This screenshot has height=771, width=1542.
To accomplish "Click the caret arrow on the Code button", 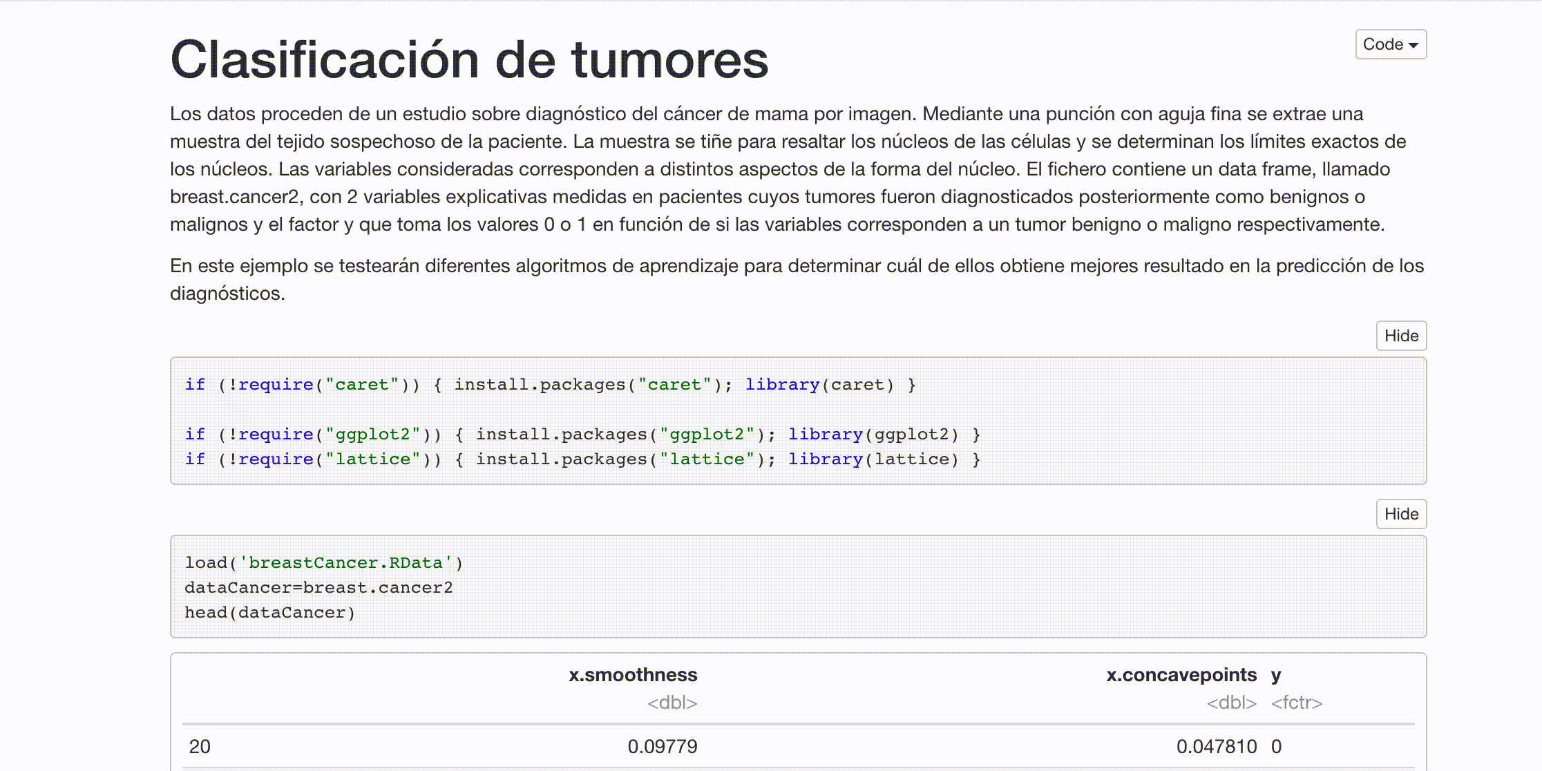I will 1413,46.
